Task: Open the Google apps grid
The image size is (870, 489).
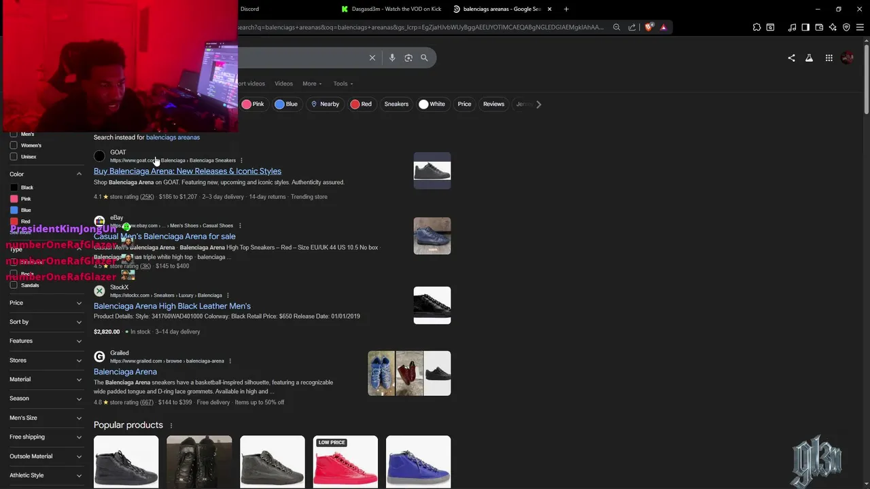Action: click(x=829, y=58)
